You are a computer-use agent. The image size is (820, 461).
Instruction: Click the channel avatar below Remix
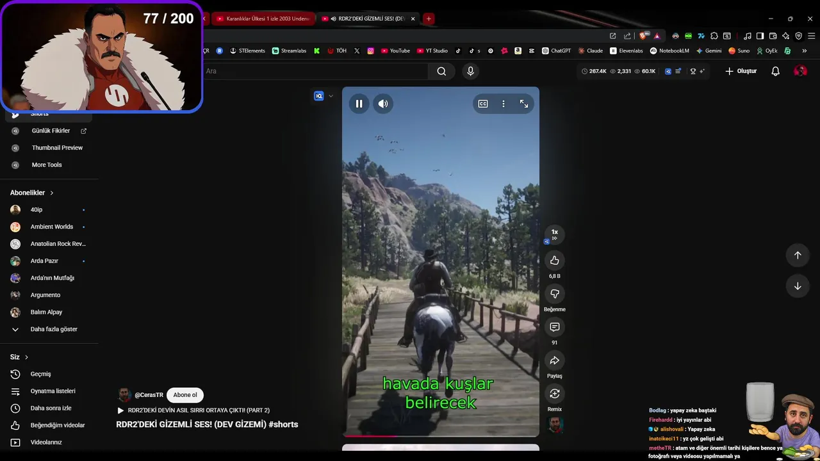click(555, 425)
